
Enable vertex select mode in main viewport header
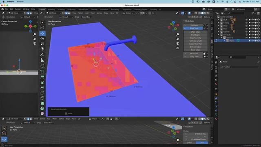[x=64, y=13]
